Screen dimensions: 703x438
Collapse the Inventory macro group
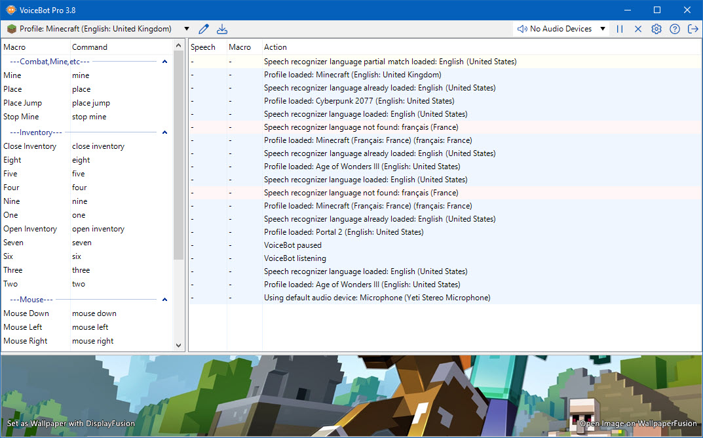[x=164, y=132]
